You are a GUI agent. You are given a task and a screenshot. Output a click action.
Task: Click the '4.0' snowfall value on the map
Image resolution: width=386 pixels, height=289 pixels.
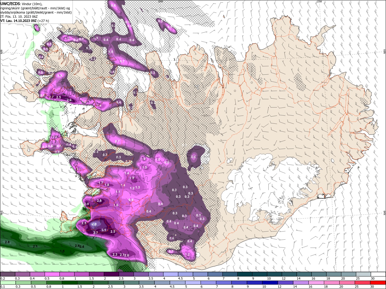94,224
